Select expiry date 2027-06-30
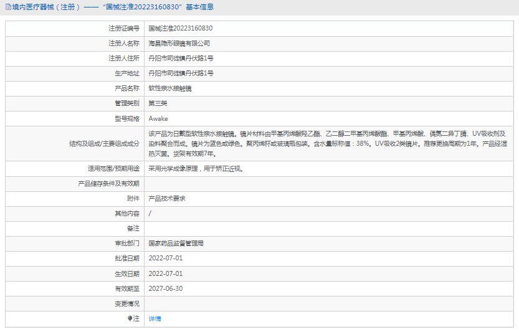 pyautogui.click(x=166, y=288)
